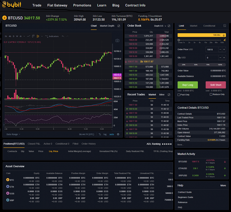Switch to the Market Depth tab
Image resolution: width=231 pixels, height=212 pixels.
click(x=107, y=26)
